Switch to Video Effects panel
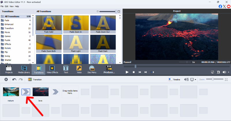This screenshot has width=231, height=121. pos(52,69)
